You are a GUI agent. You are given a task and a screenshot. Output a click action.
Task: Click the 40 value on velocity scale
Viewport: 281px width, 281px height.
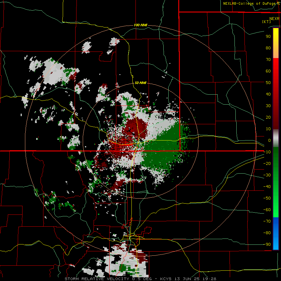[x=268, y=94]
